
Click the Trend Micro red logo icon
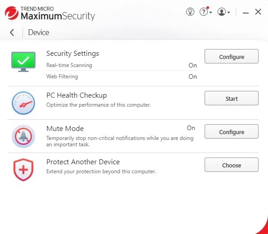pos(12,13)
